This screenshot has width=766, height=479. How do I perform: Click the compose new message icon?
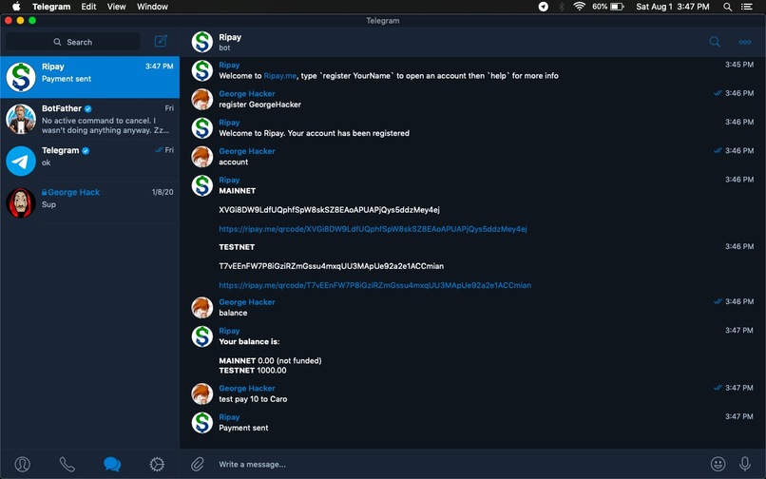coord(161,41)
